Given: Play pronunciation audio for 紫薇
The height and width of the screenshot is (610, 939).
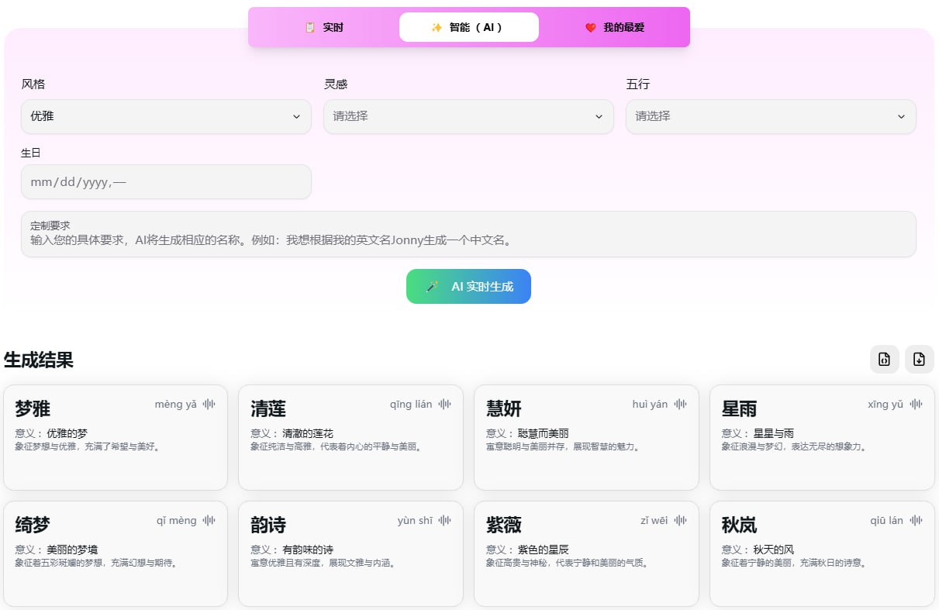Looking at the screenshot, I should pos(681,520).
